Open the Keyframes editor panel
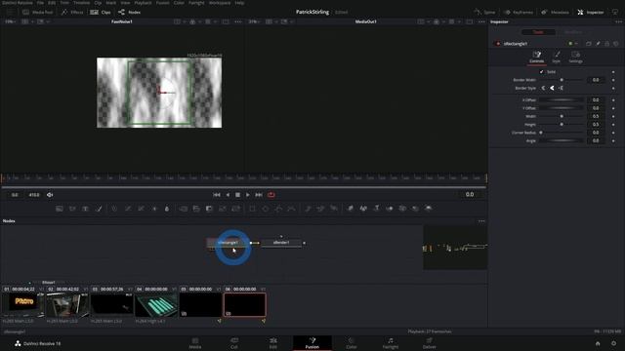625x351 pixels. pos(519,13)
